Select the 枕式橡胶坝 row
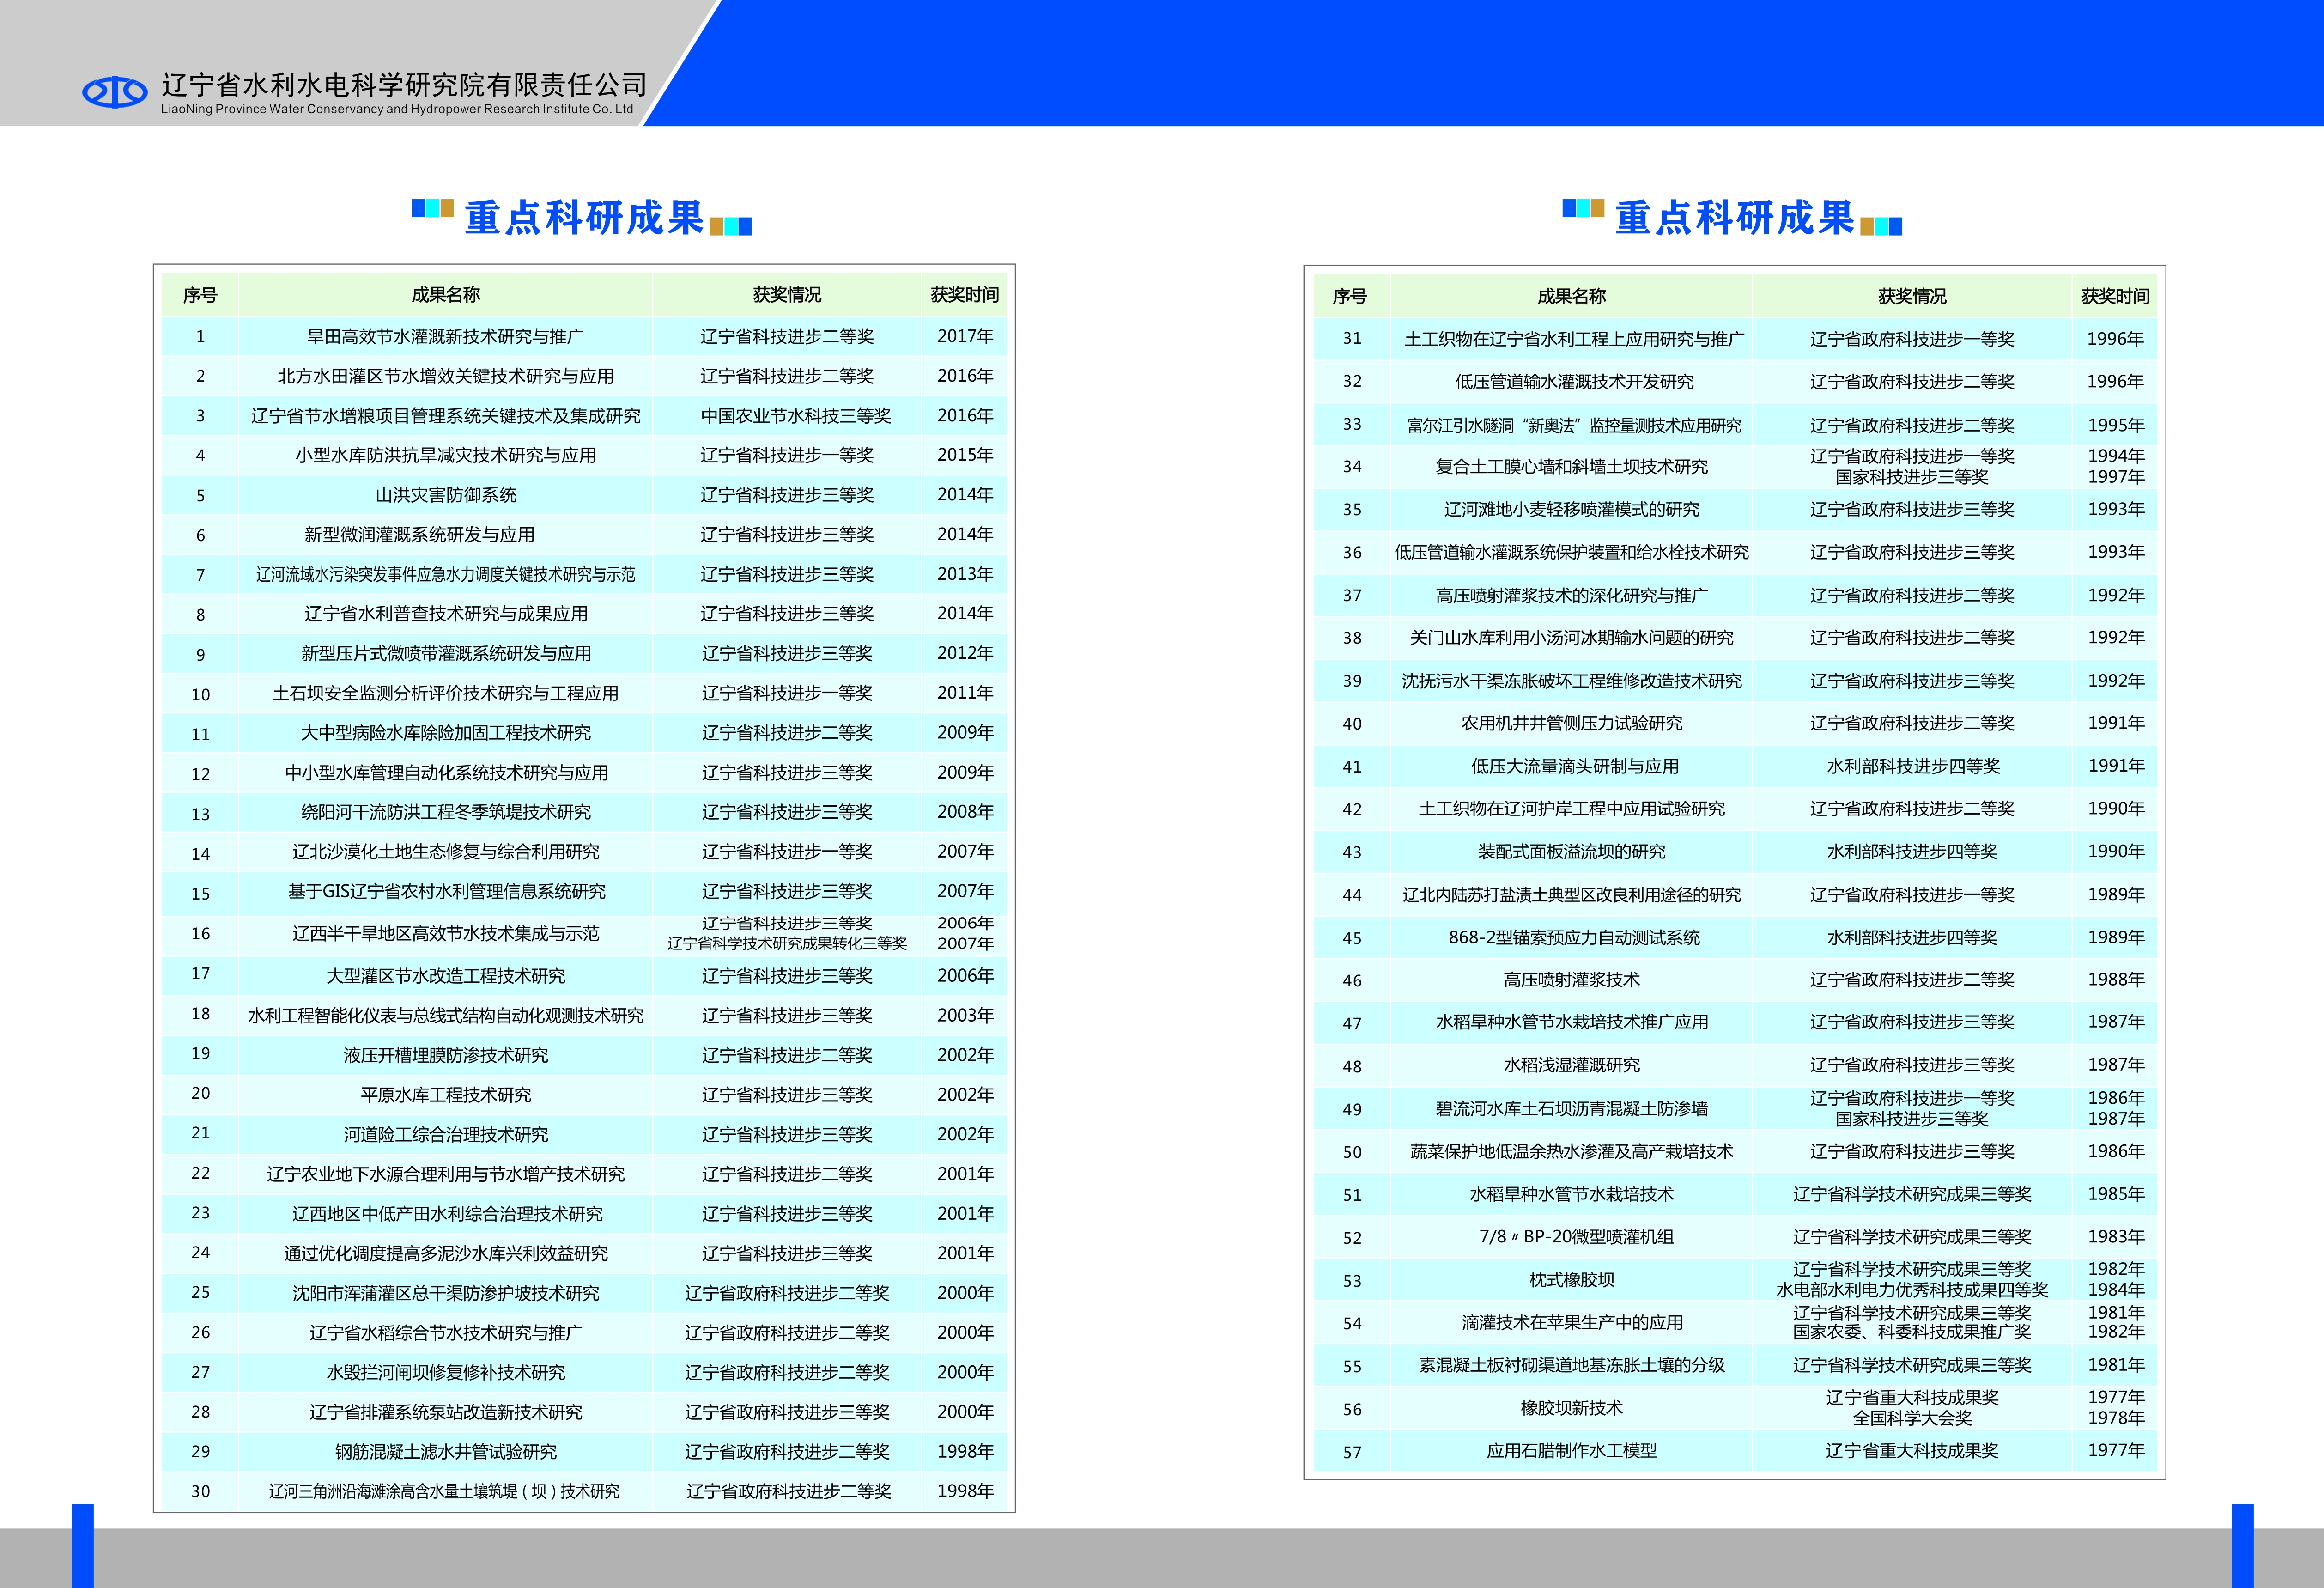This screenshot has height=1588, width=2324. (x=1735, y=1280)
